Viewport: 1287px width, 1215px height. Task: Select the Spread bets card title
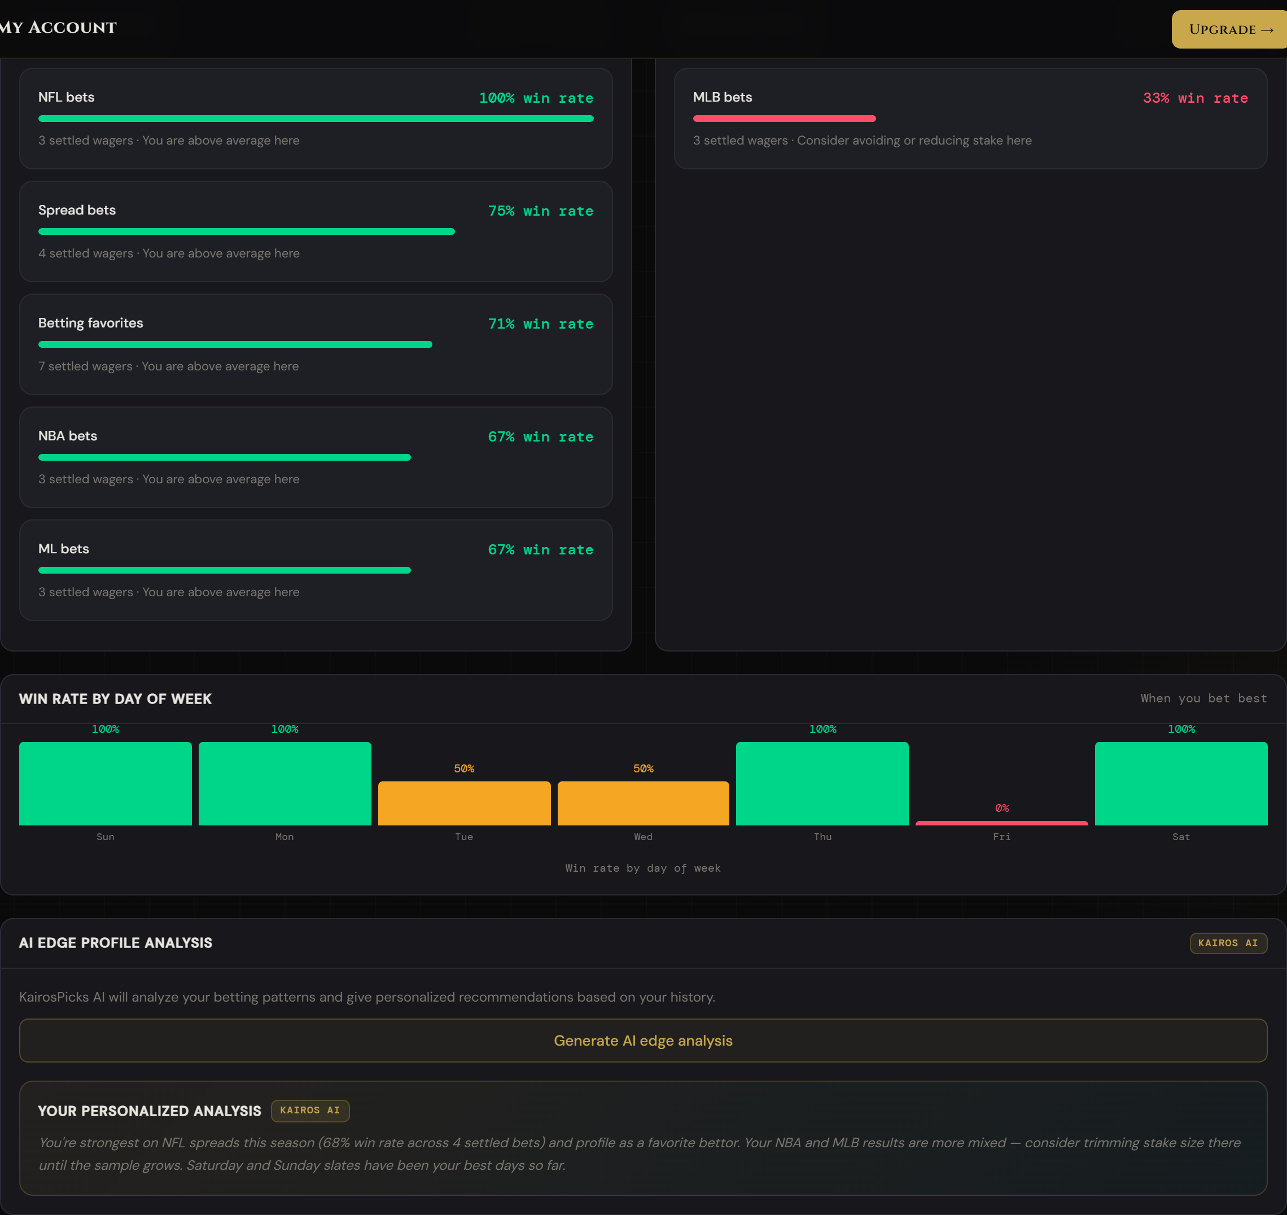click(77, 210)
